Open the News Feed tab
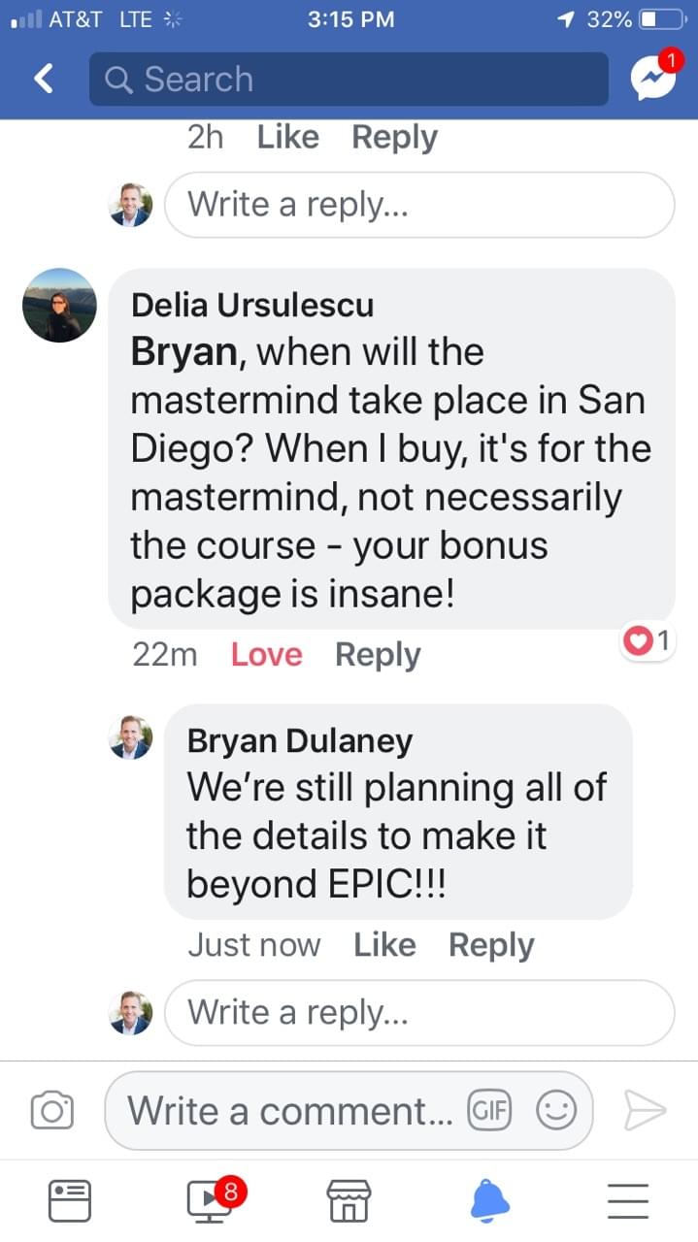The image size is (698, 1242). click(x=70, y=1200)
